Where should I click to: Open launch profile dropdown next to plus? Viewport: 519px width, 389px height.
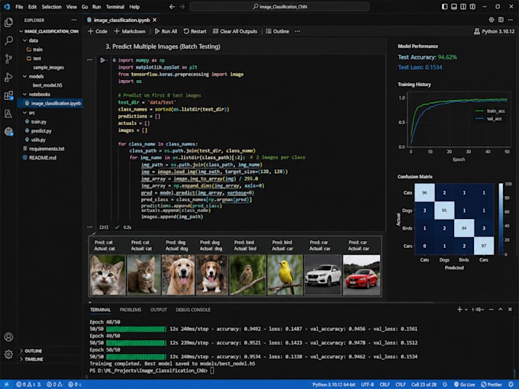(x=466, y=310)
